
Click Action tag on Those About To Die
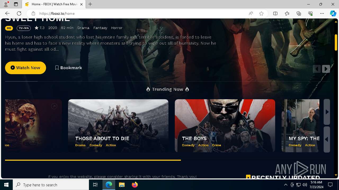click(x=111, y=145)
